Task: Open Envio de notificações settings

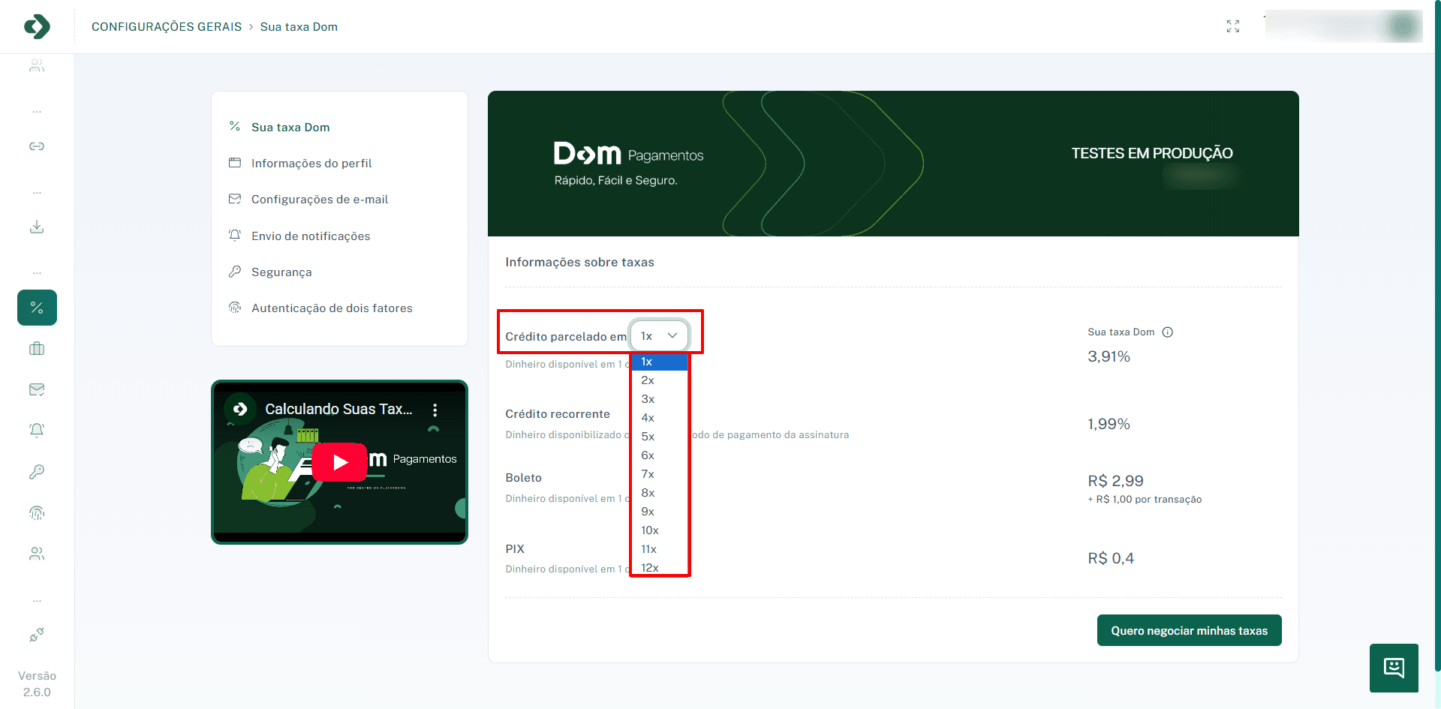Action: pos(311,236)
